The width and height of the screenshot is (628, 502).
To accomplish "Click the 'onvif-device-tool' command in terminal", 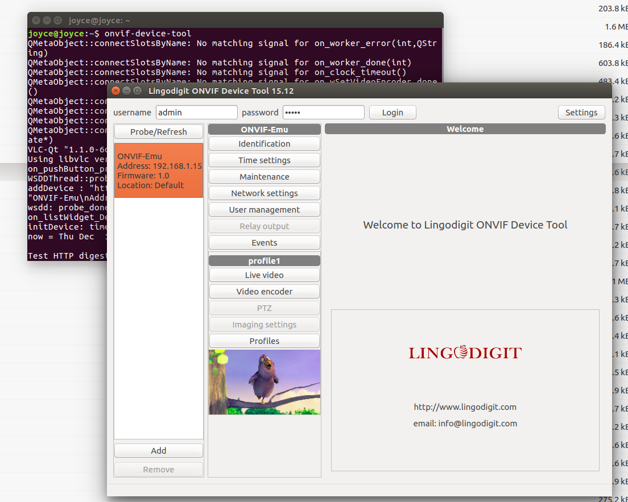I will pyautogui.click(x=148, y=33).
